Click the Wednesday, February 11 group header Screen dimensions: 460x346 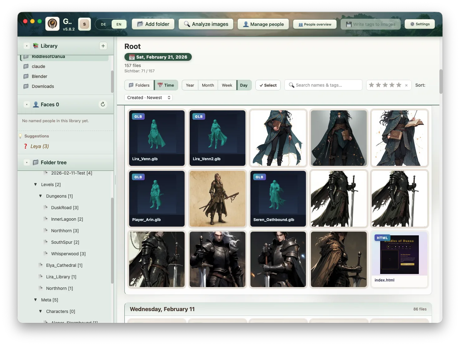278,309
